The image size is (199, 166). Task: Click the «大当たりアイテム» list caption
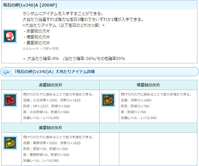pos(63,25)
